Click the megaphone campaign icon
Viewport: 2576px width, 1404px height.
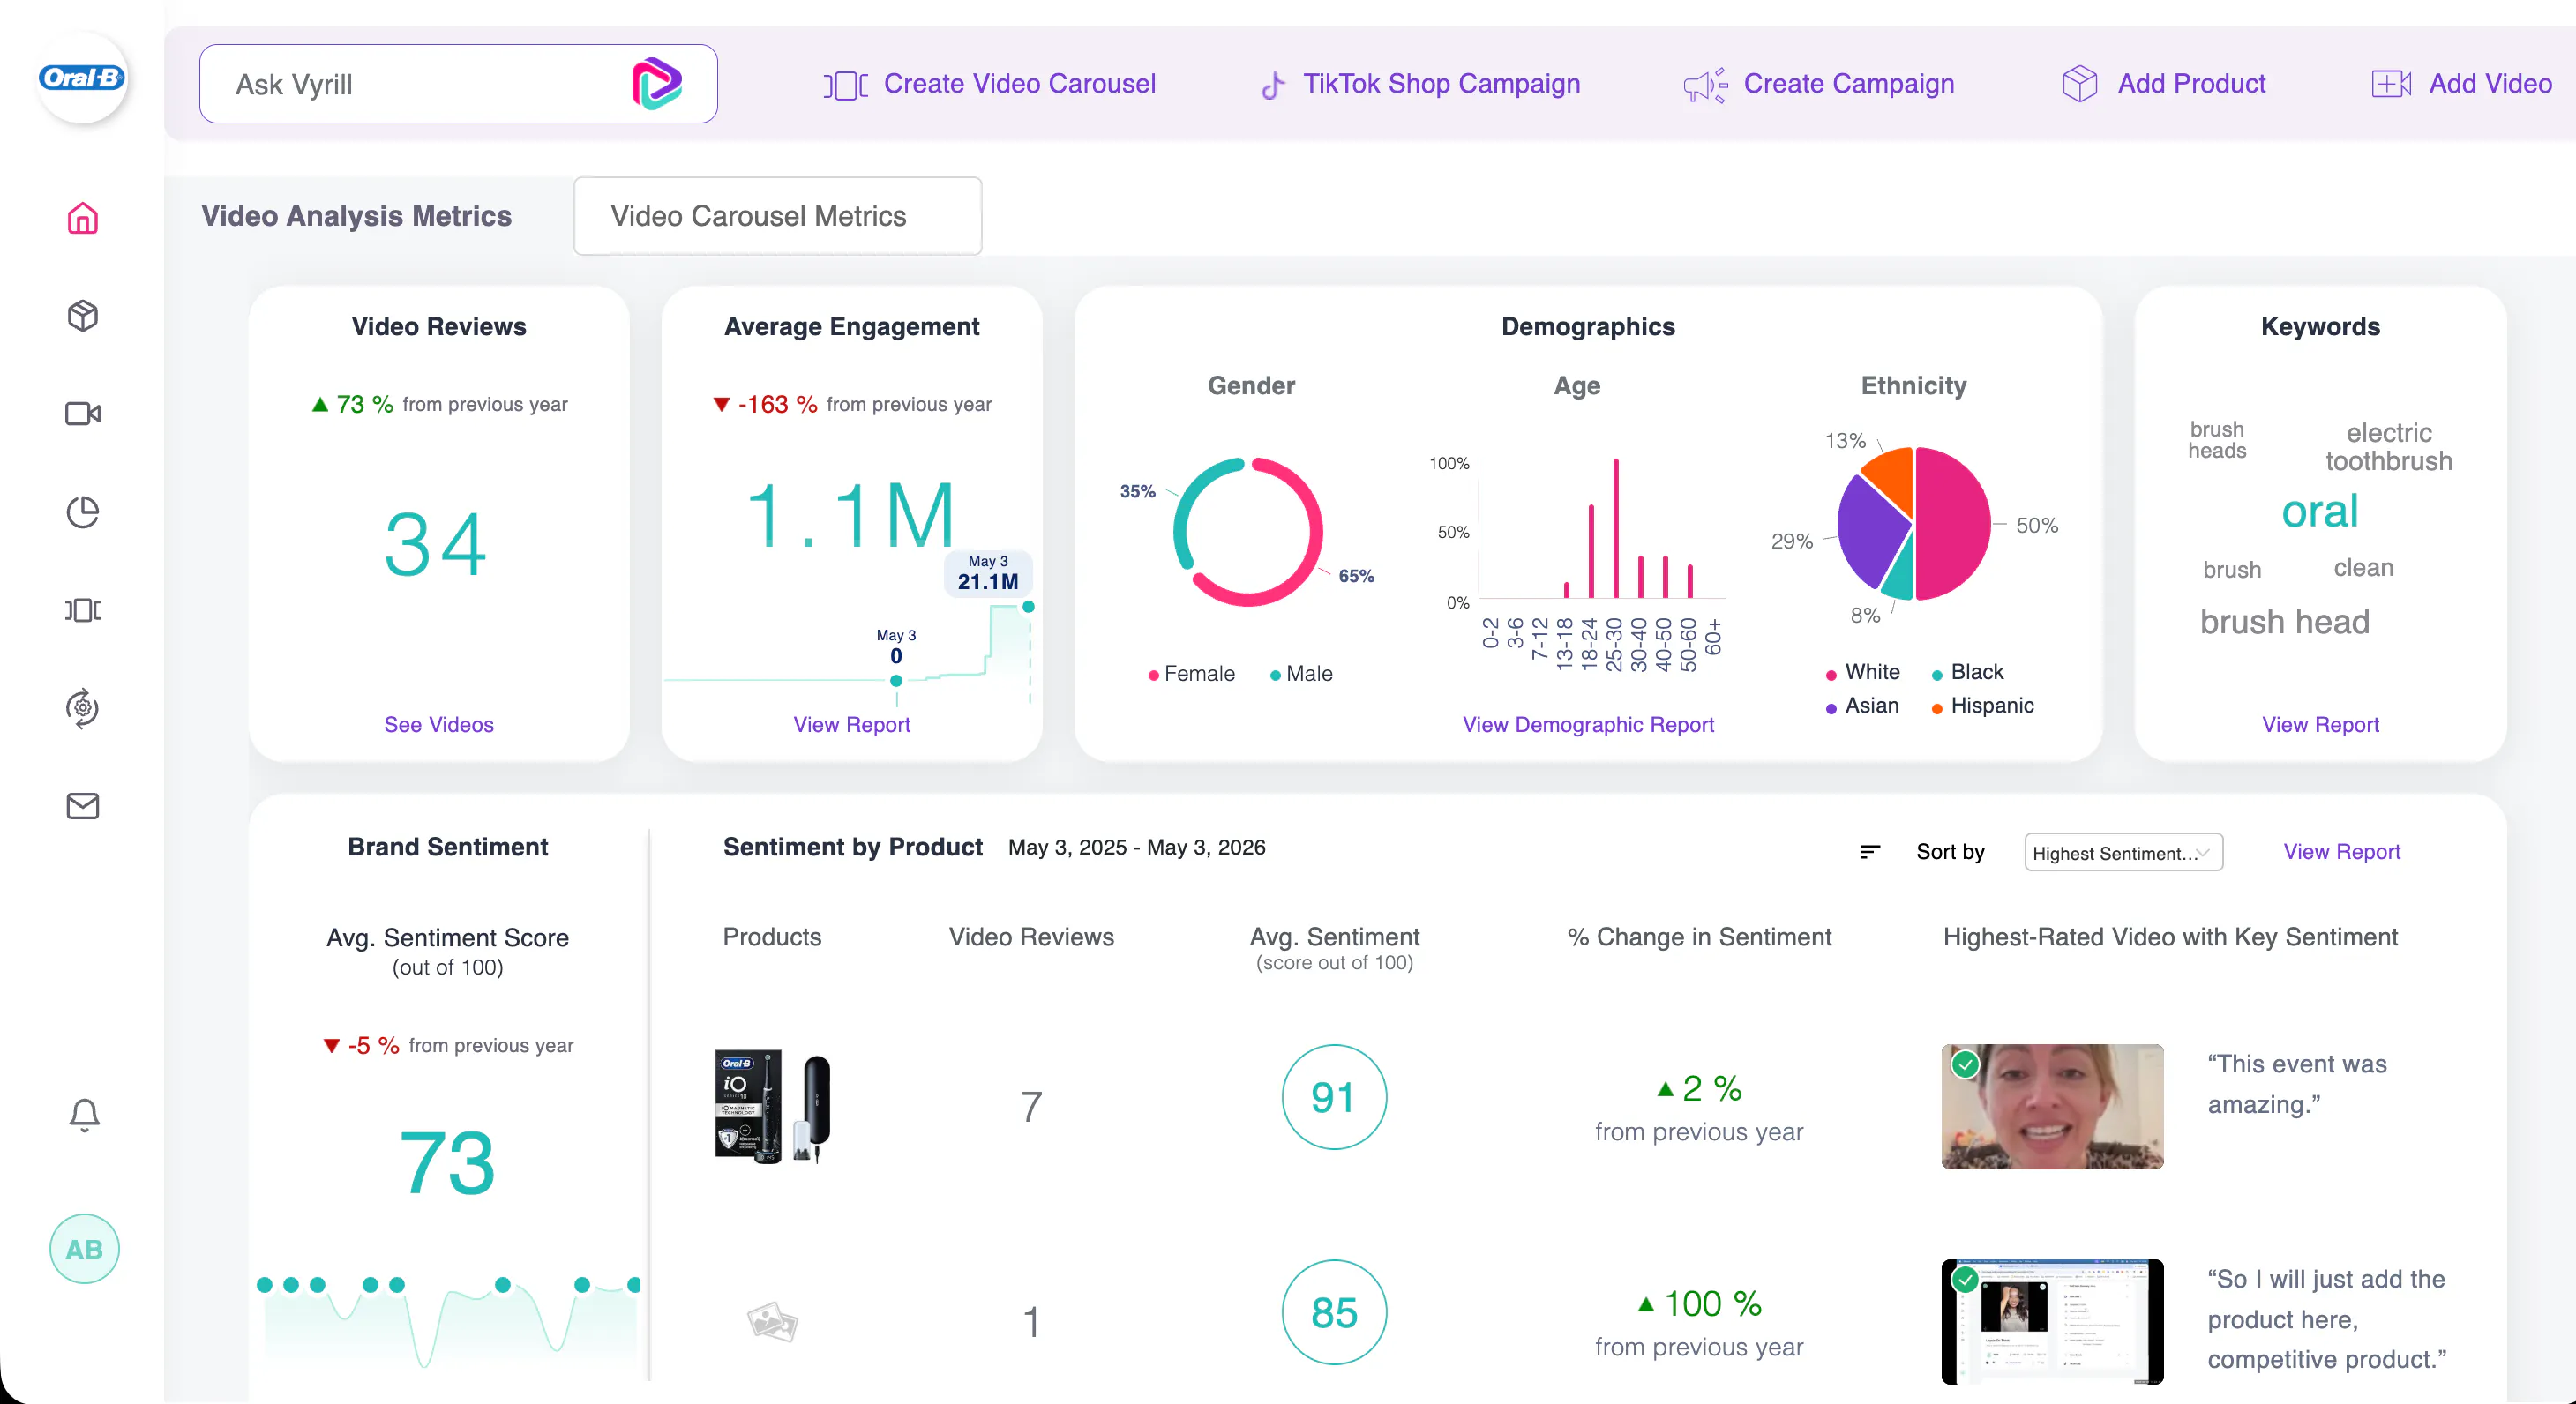(x=1705, y=85)
